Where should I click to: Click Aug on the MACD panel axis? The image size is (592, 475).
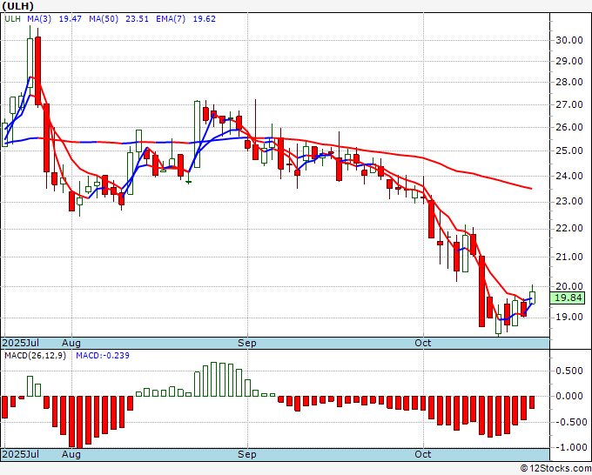click(71, 454)
